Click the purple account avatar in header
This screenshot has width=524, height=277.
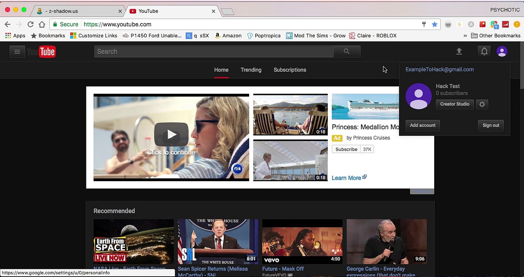[502, 51]
